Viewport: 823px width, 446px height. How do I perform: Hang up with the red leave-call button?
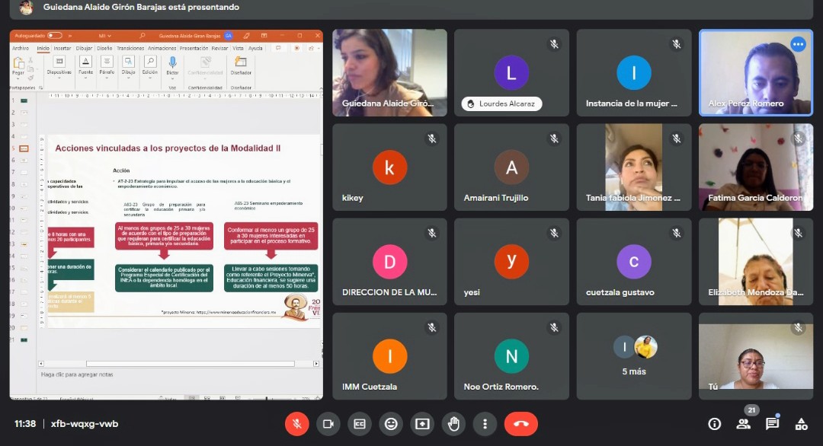click(520, 424)
